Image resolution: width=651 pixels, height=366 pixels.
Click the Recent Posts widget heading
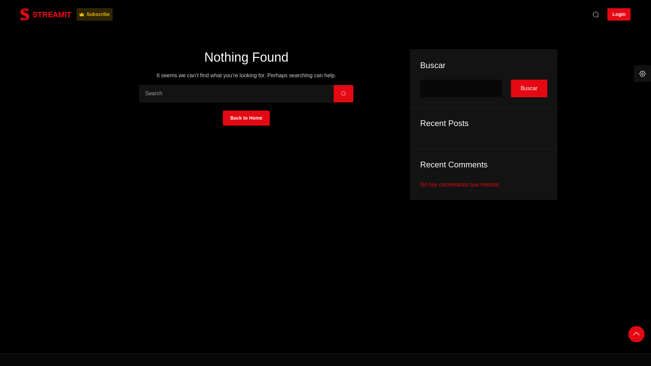click(444, 123)
